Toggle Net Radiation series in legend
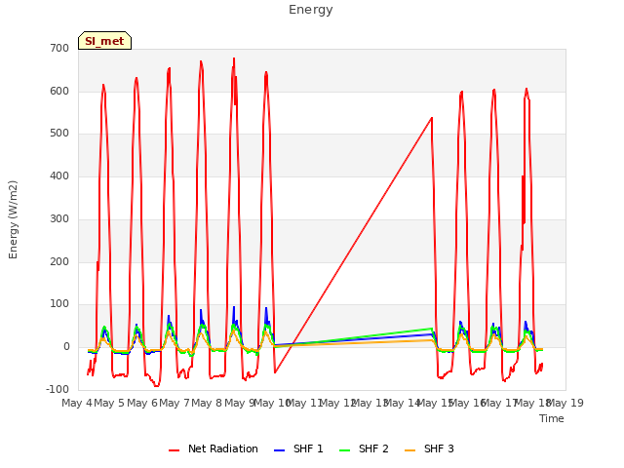 pyautogui.click(x=214, y=448)
